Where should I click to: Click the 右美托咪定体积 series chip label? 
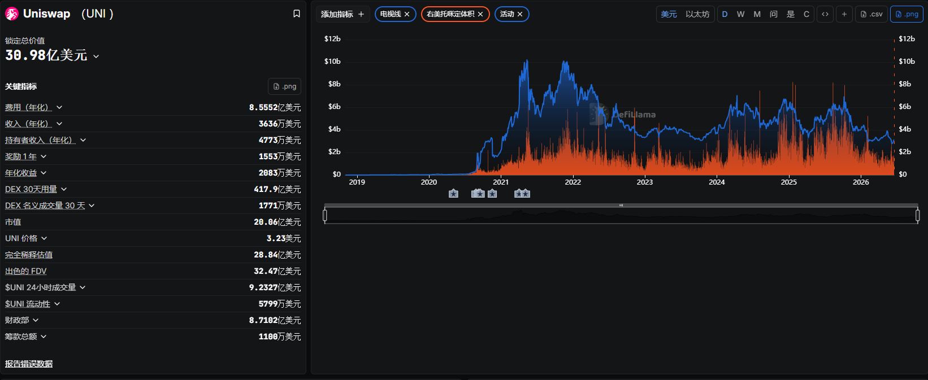pyautogui.click(x=450, y=14)
